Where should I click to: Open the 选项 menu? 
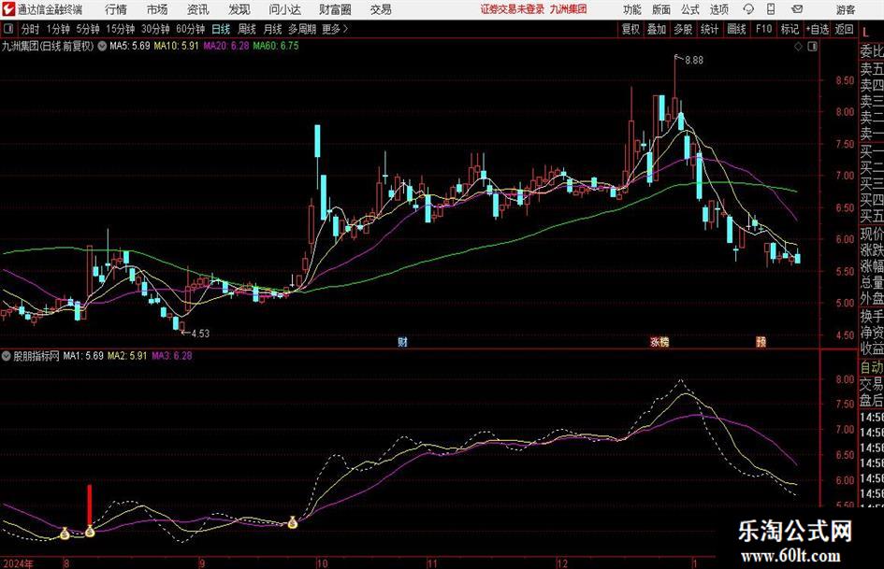click(x=718, y=9)
